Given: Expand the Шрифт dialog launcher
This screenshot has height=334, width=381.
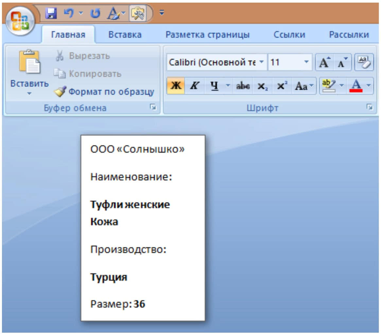Looking at the screenshot, I should (370, 107).
